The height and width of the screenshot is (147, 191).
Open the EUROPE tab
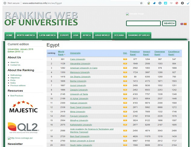point(64,35)
